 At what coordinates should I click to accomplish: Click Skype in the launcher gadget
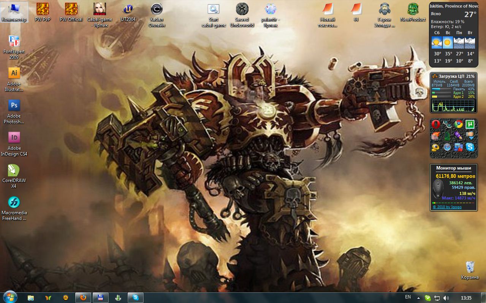pyautogui.click(x=470, y=147)
